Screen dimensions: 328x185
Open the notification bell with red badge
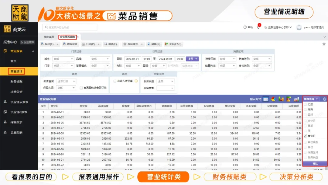[258, 27]
